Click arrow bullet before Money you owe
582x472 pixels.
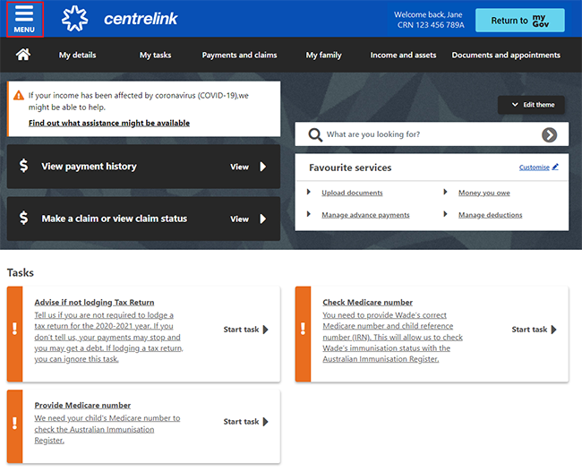coord(445,192)
